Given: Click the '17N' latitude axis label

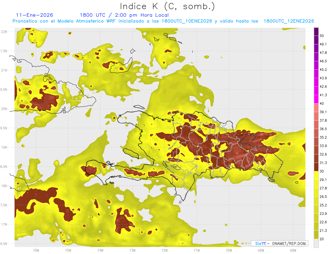Looking at the screenshot, I should click(x=4, y=224).
